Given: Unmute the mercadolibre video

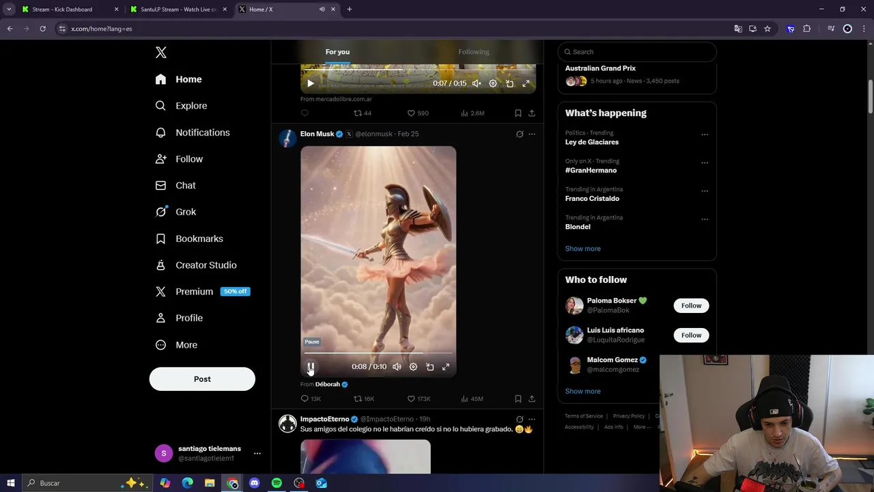Looking at the screenshot, I should [477, 83].
